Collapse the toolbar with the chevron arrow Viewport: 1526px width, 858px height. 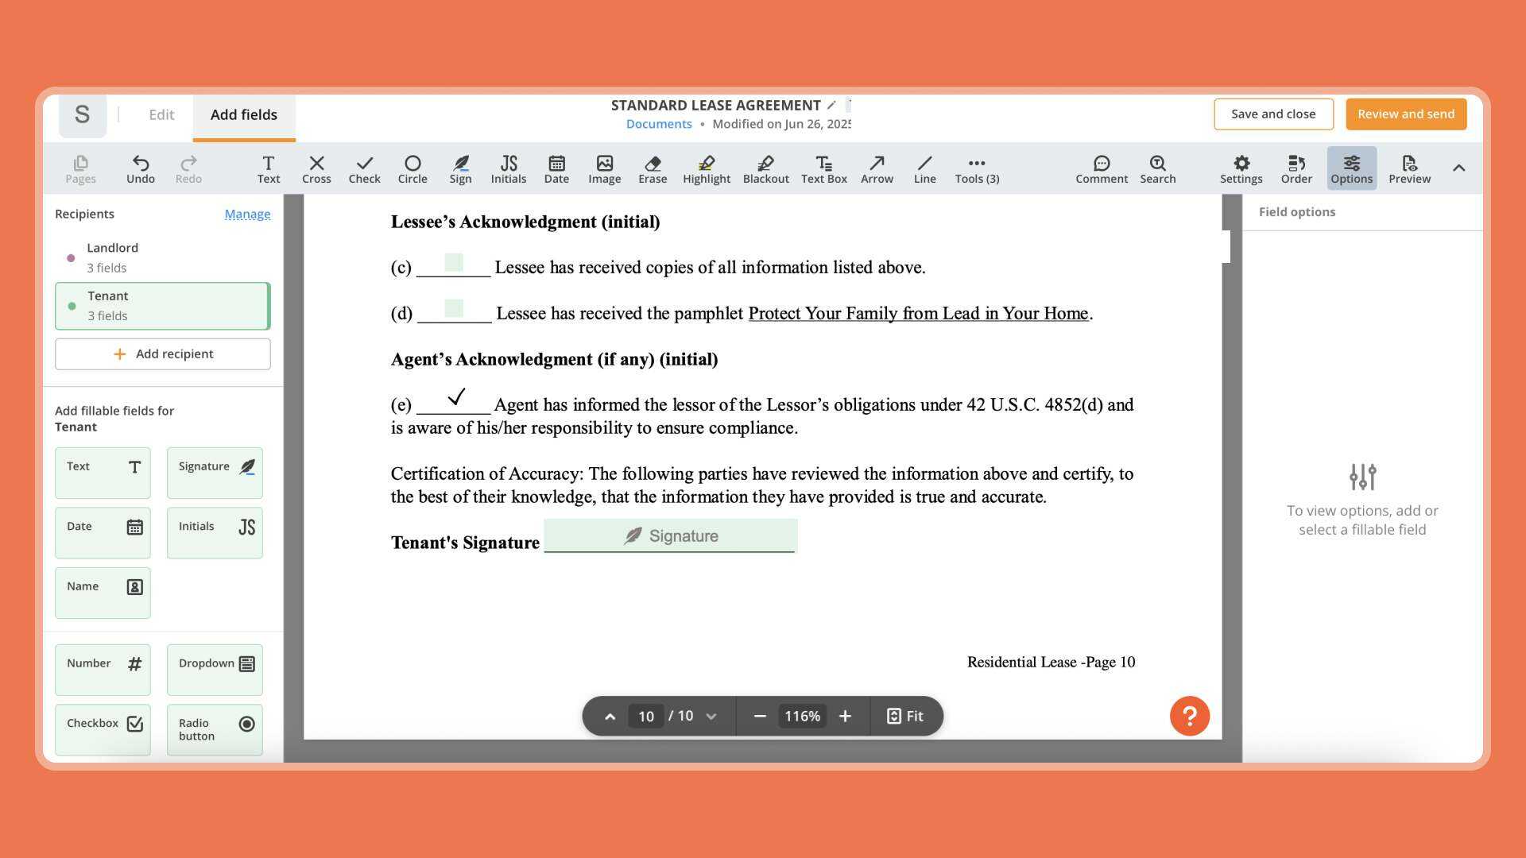tap(1458, 168)
